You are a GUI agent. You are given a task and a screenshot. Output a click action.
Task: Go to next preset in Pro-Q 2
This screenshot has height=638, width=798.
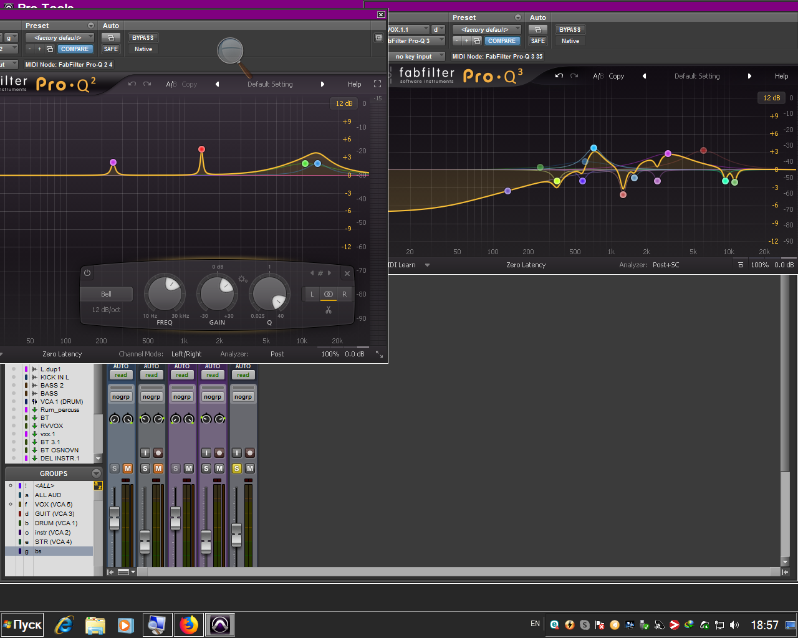(x=322, y=84)
